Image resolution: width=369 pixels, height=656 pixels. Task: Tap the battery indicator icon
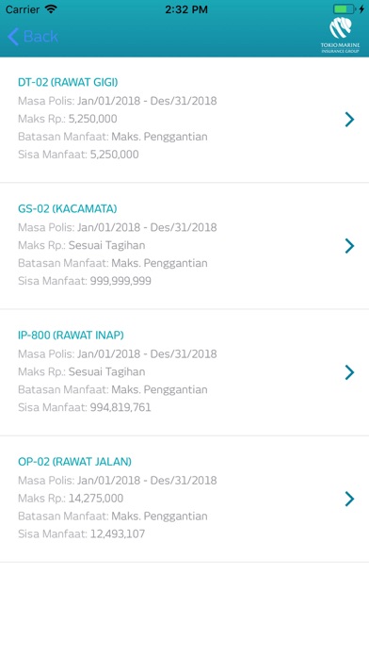point(345,9)
